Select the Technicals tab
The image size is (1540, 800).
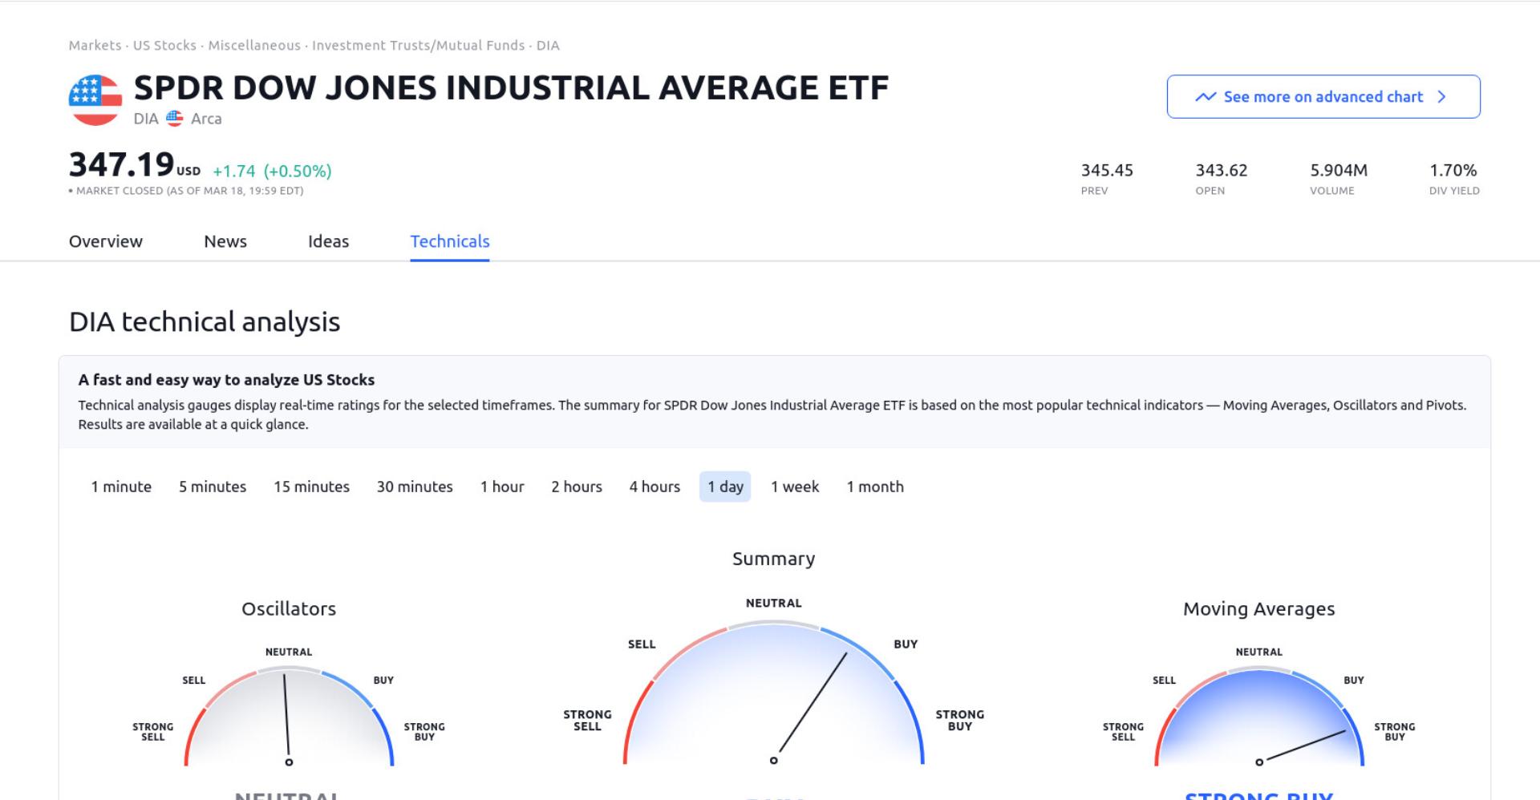(450, 241)
